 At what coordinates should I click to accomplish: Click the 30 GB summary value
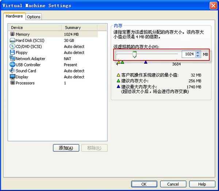(69, 40)
